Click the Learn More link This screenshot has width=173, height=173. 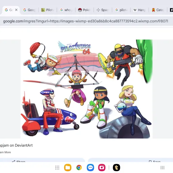[5, 152]
